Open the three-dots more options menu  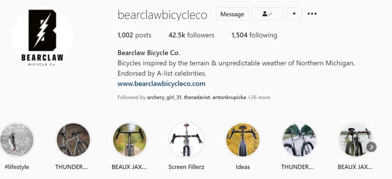[312, 14]
